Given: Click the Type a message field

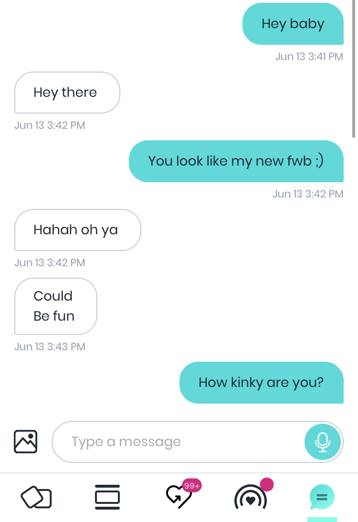Looking at the screenshot, I should pos(198,442).
